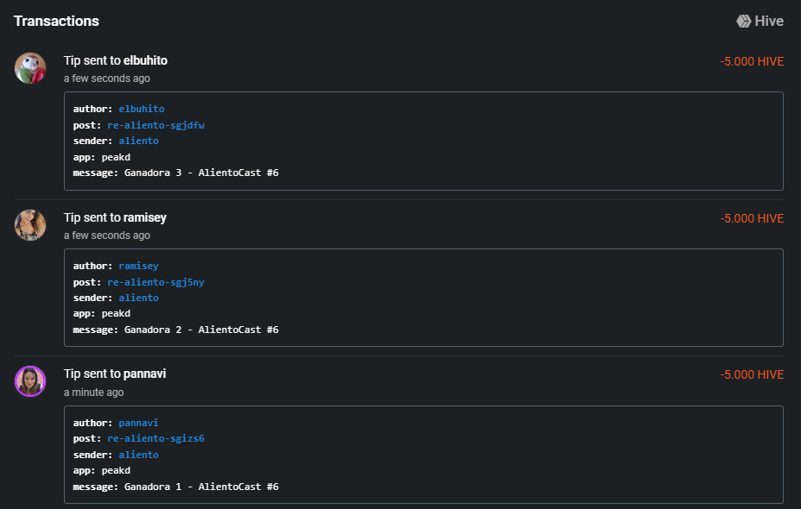Open sender aliento link in pannavi tip
801x509 pixels.
pos(138,455)
